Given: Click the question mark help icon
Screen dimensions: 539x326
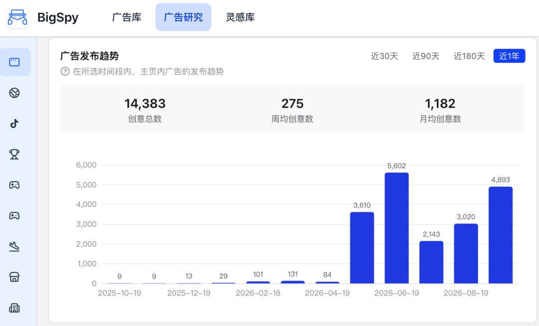Looking at the screenshot, I should point(65,71).
